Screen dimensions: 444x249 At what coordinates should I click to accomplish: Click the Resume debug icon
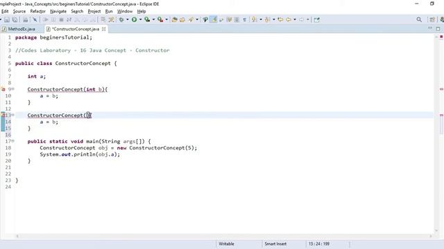pos(45,19)
